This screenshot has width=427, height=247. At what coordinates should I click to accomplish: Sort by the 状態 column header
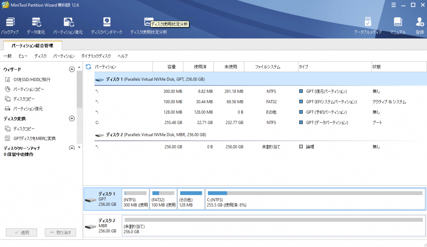tap(399, 67)
